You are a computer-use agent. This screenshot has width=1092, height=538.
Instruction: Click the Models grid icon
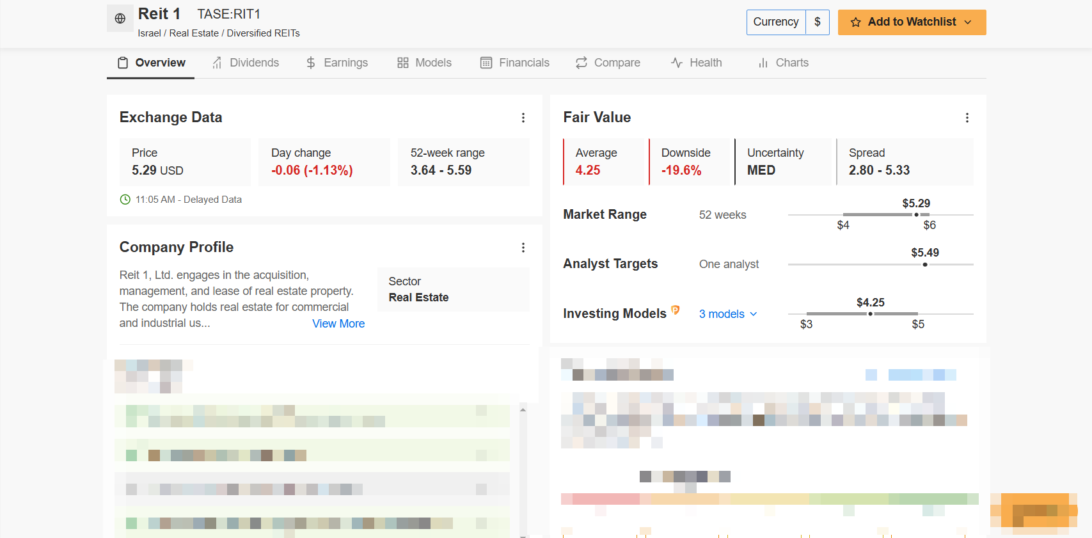pos(403,63)
